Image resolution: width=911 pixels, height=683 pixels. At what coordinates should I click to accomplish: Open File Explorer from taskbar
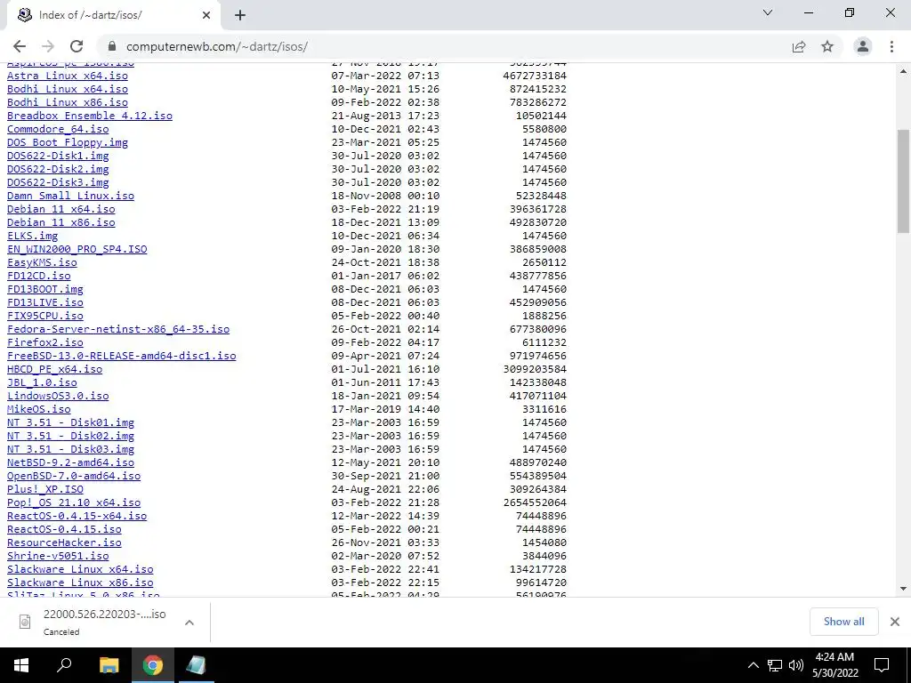click(x=109, y=665)
